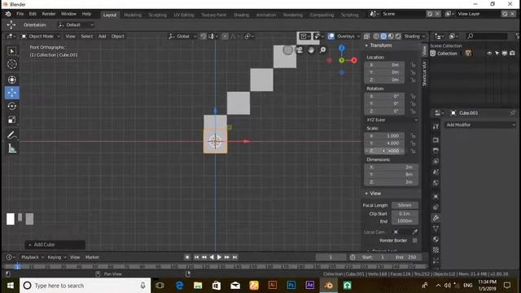Open File Explorer from the taskbar
The height and width of the screenshot is (293, 521).
point(198,286)
